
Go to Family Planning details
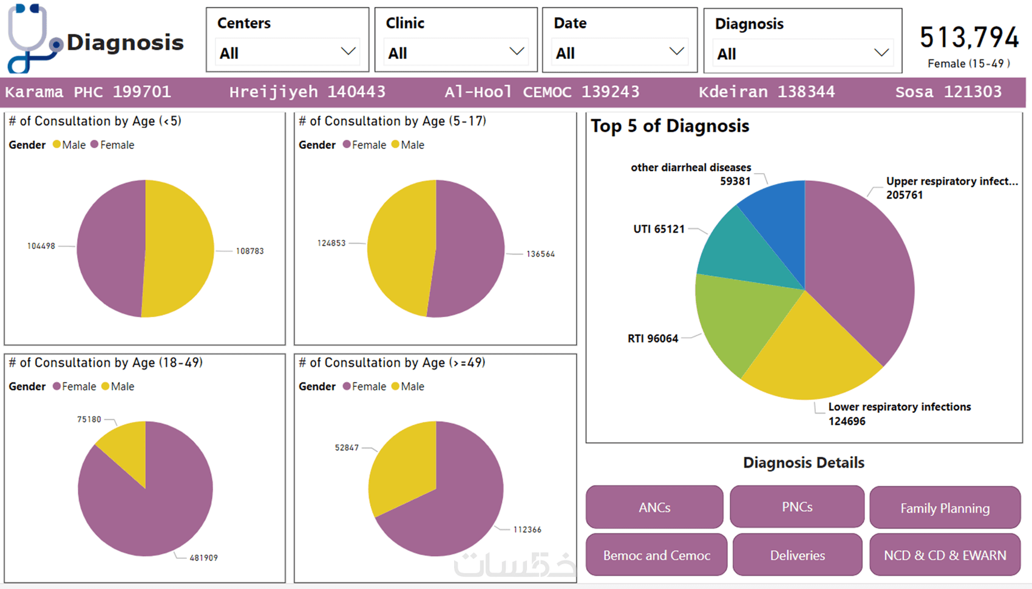tap(945, 508)
